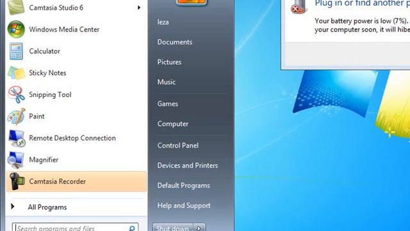Click the user account picture
This screenshot has height=231, width=410.
(x=192, y=3)
